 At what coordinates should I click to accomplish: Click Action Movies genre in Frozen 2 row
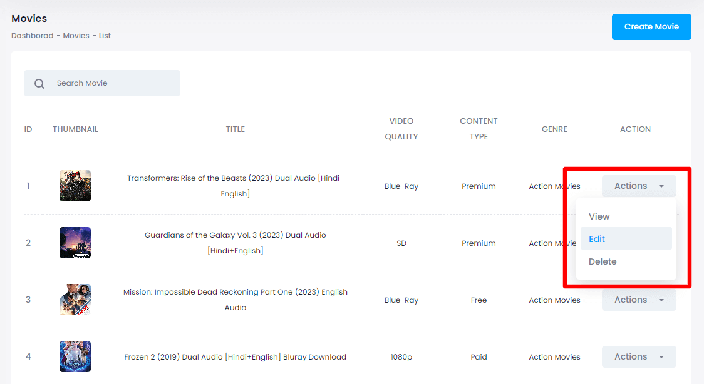(554, 356)
